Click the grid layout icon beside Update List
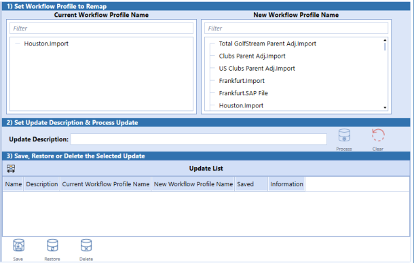 point(11,169)
